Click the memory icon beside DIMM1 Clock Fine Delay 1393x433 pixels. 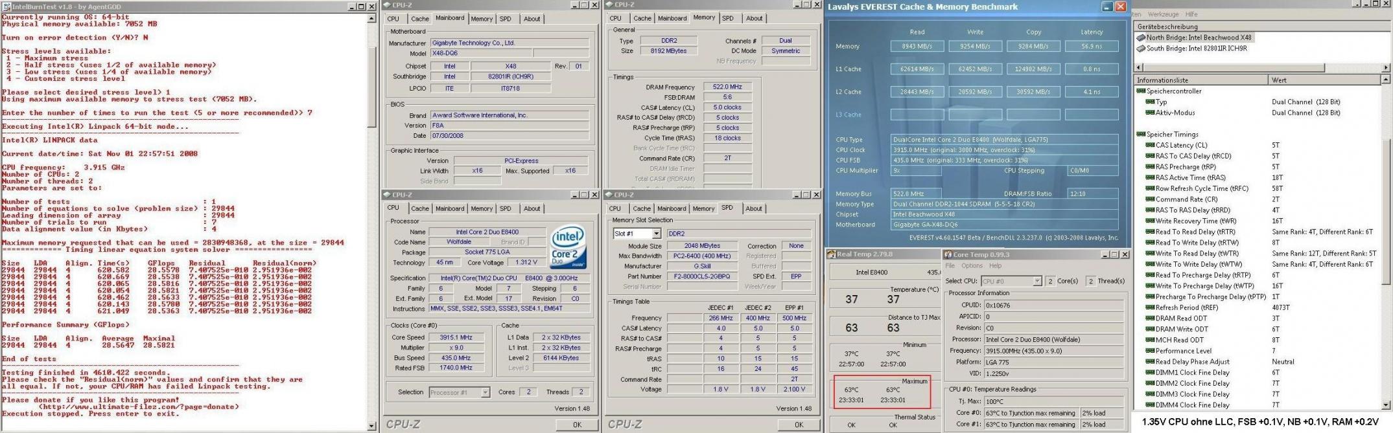pyautogui.click(x=1150, y=372)
